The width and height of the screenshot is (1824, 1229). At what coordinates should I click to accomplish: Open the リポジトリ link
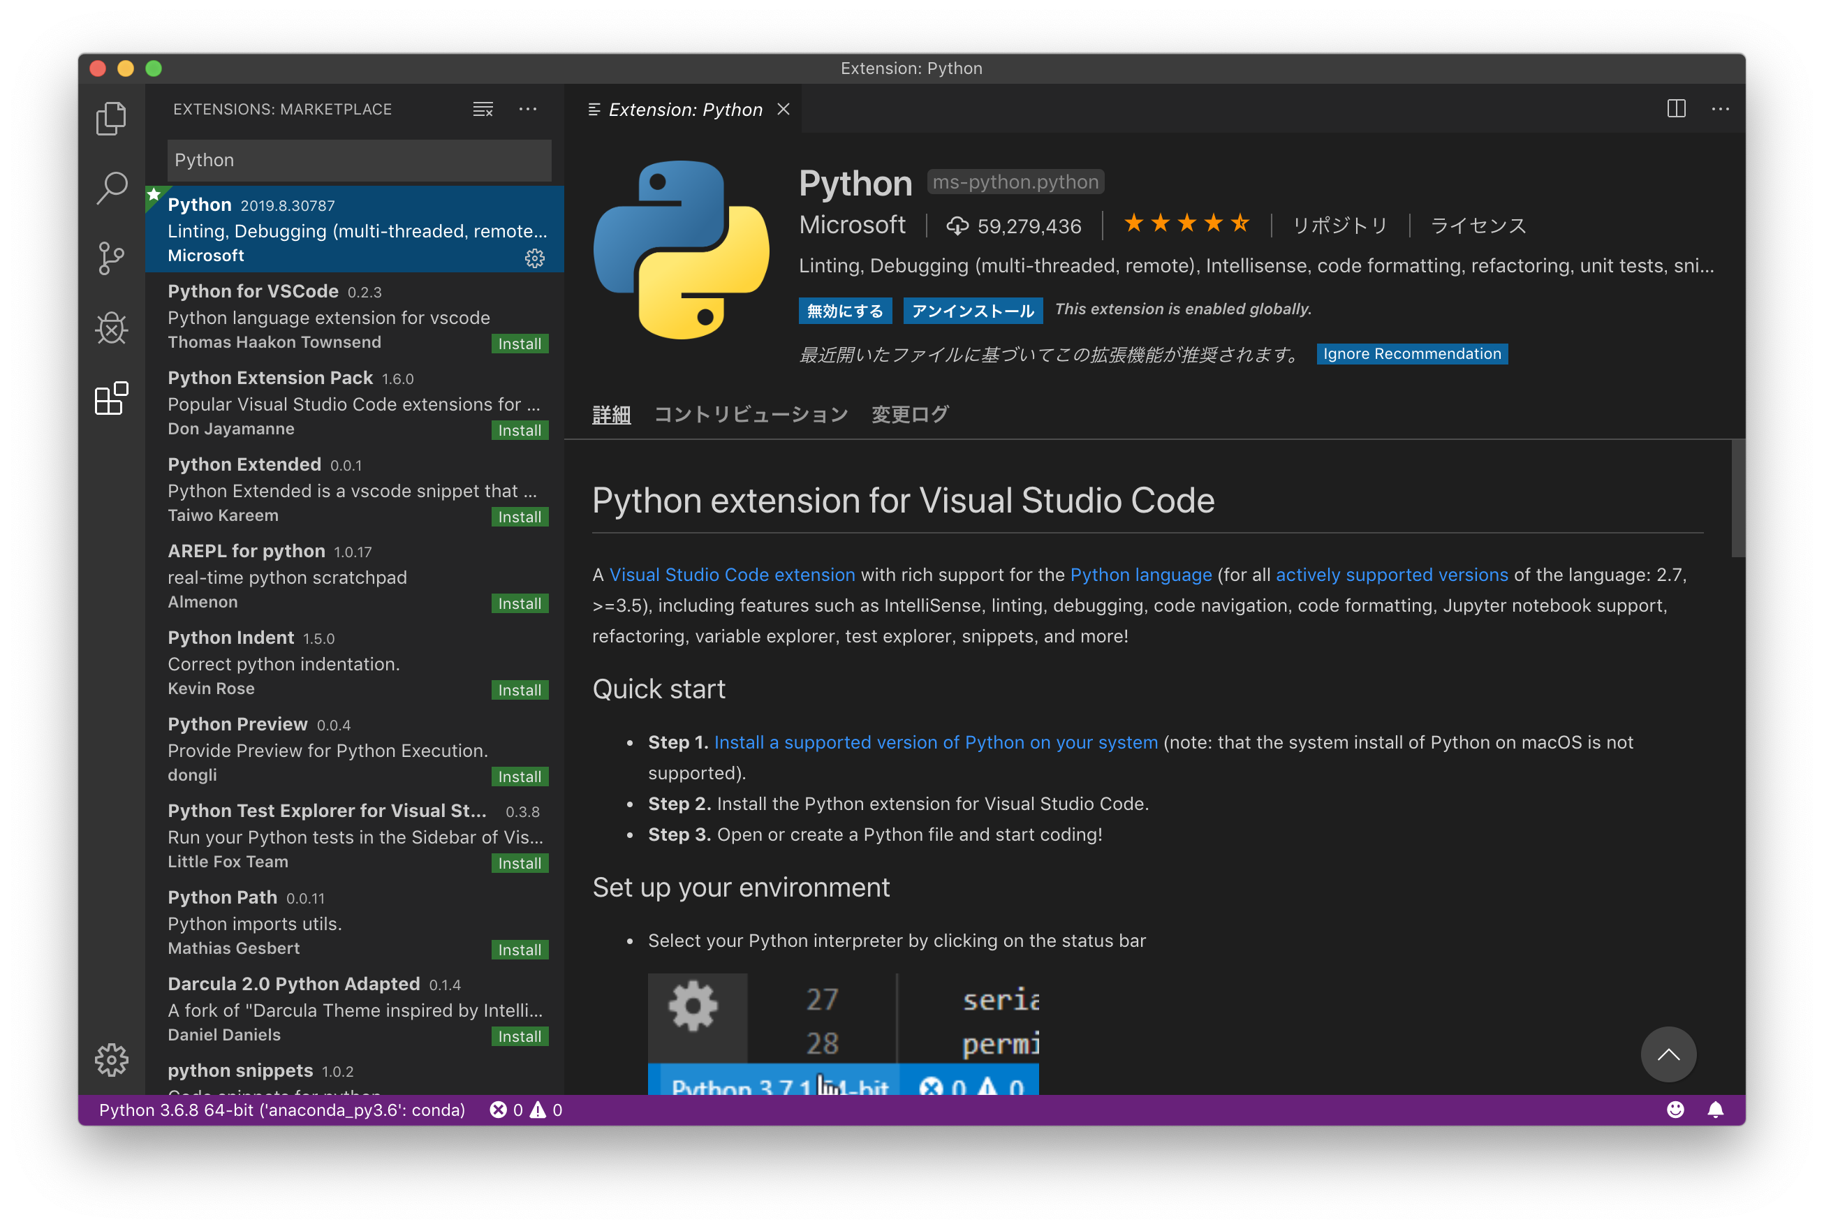point(1339,226)
